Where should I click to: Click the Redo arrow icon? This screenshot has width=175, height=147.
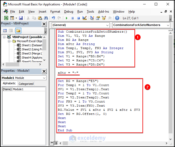[59, 18]
